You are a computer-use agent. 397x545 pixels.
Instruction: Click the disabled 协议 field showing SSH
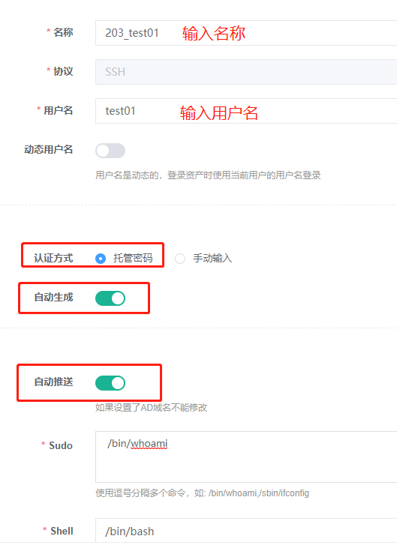(246, 72)
